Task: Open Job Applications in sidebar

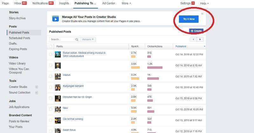Action: coord(19,107)
